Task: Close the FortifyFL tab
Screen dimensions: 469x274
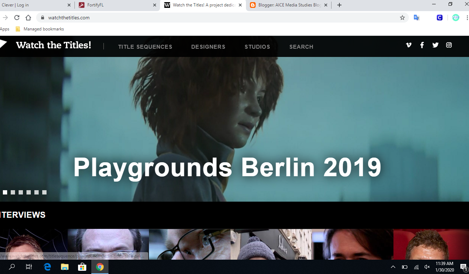Action: pos(155,5)
